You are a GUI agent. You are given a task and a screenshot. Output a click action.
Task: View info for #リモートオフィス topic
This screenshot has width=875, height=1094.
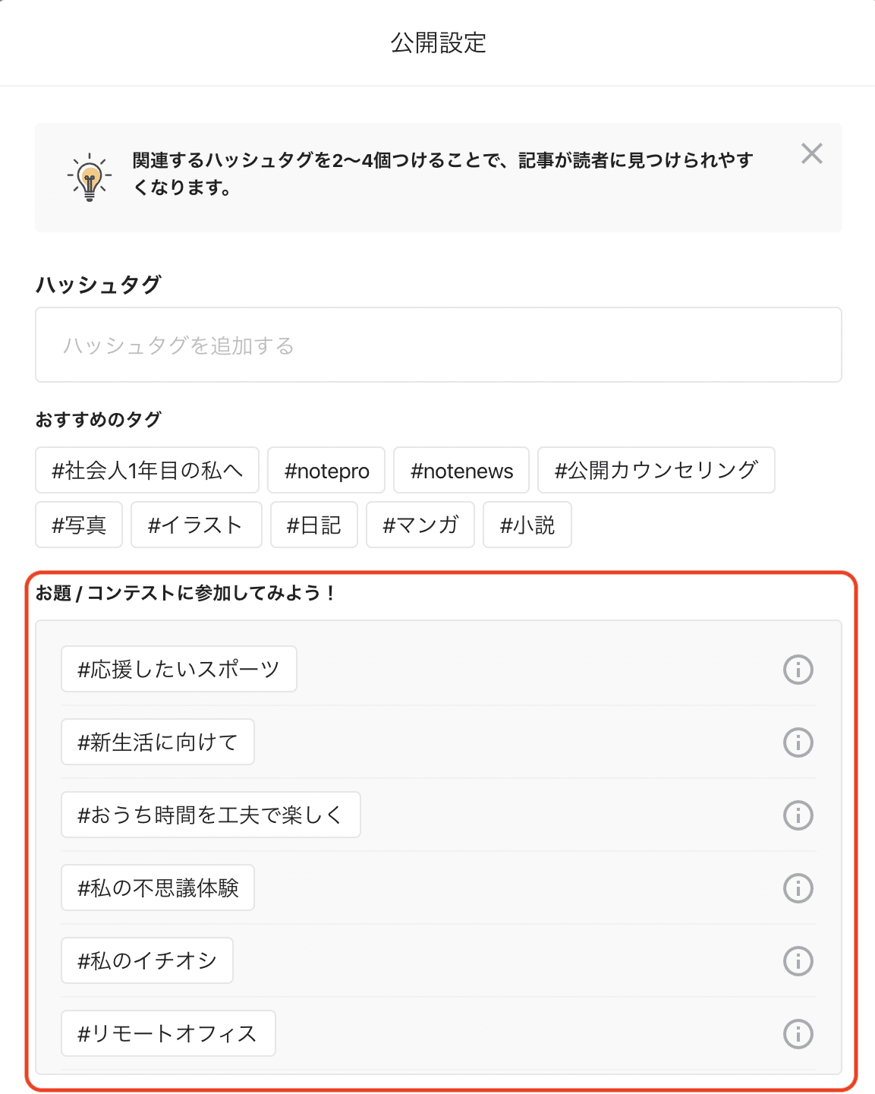[x=798, y=1033]
